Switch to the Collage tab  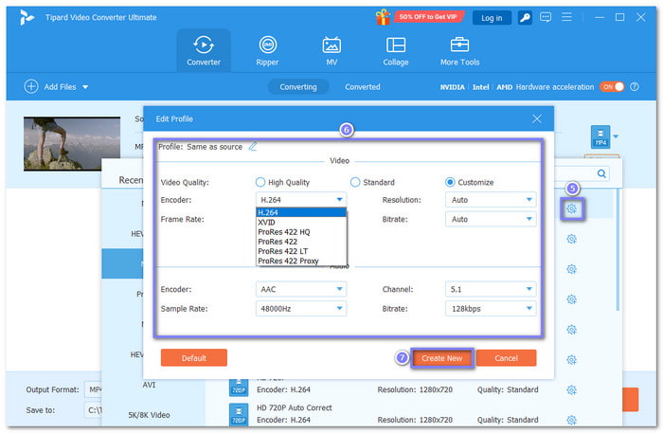pyautogui.click(x=396, y=51)
